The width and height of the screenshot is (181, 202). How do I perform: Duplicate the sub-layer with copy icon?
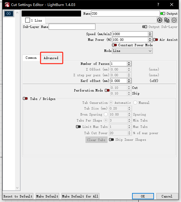click(167, 20)
